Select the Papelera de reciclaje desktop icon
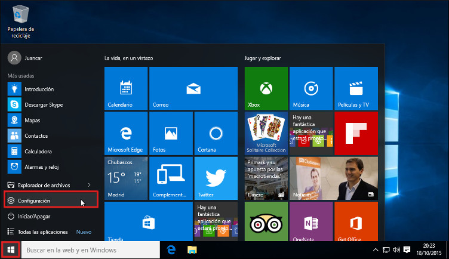 coord(21,21)
